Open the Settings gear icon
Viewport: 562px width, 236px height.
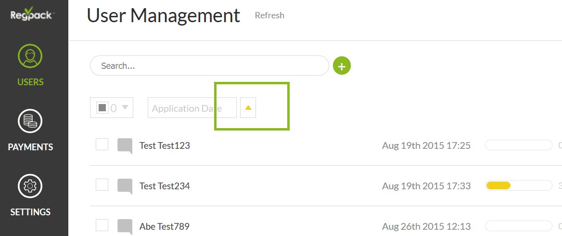30,186
